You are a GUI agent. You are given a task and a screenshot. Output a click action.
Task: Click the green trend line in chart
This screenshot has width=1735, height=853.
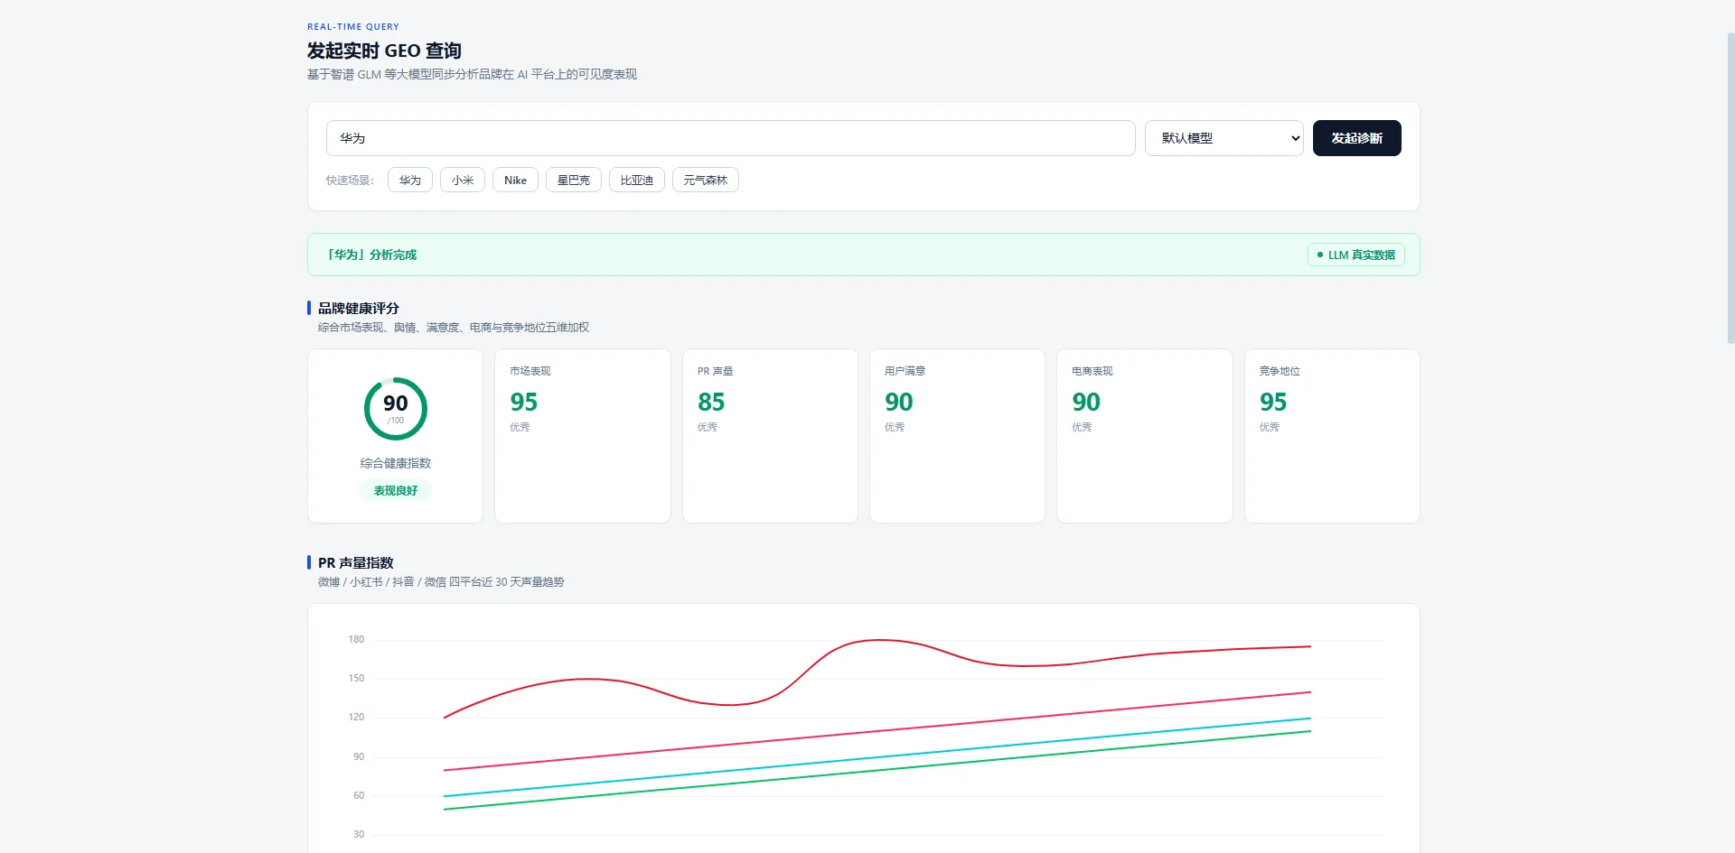click(x=877, y=771)
